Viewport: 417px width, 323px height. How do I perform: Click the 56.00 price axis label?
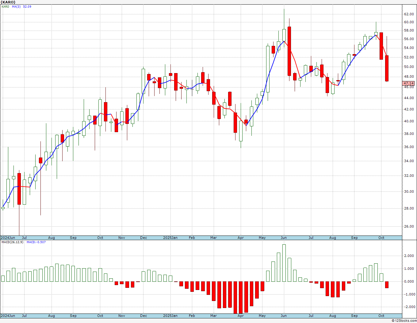click(x=409, y=39)
